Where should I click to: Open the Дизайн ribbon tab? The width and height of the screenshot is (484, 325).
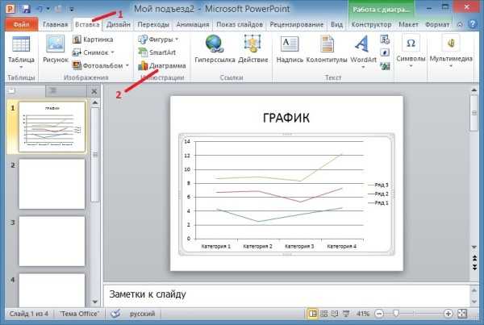118,25
